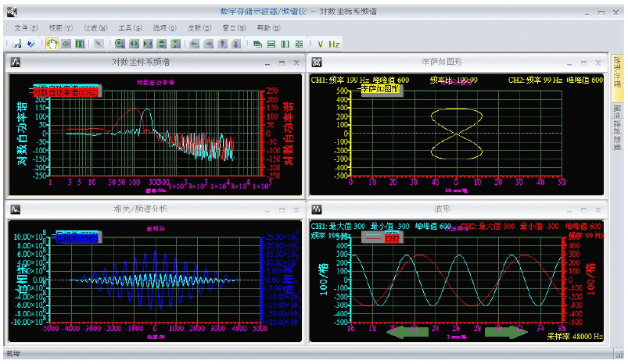The height and width of the screenshot is (364, 628).
Task: Toggle the yellow V voltage button
Action: coord(320,44)
